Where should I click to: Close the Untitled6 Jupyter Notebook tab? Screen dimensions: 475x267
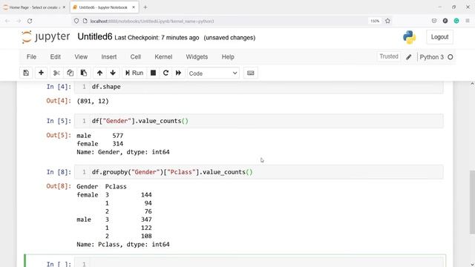(x=134, y=7)
